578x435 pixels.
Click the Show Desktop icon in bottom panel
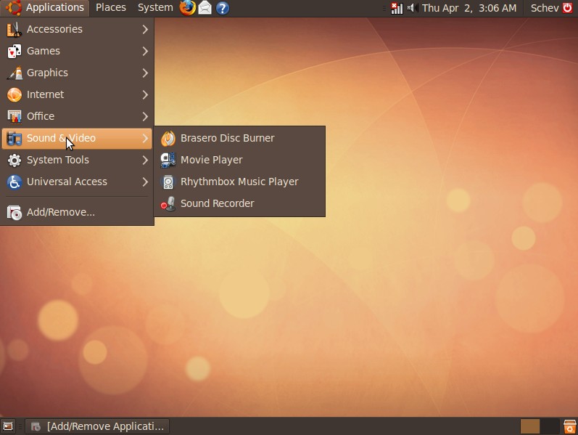tap(8, 426)
